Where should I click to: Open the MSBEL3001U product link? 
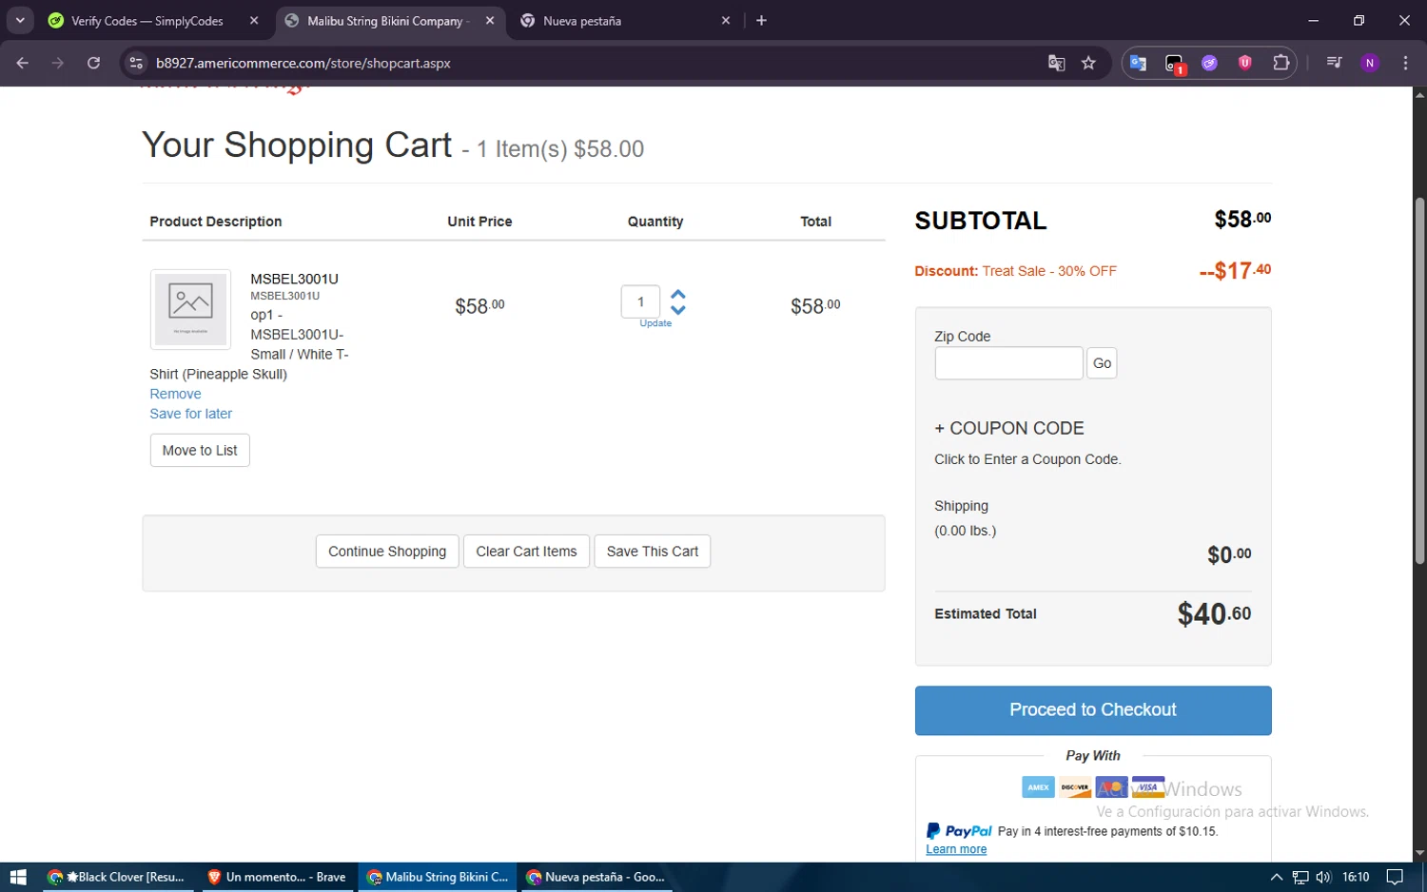click(x=294, y=279)
